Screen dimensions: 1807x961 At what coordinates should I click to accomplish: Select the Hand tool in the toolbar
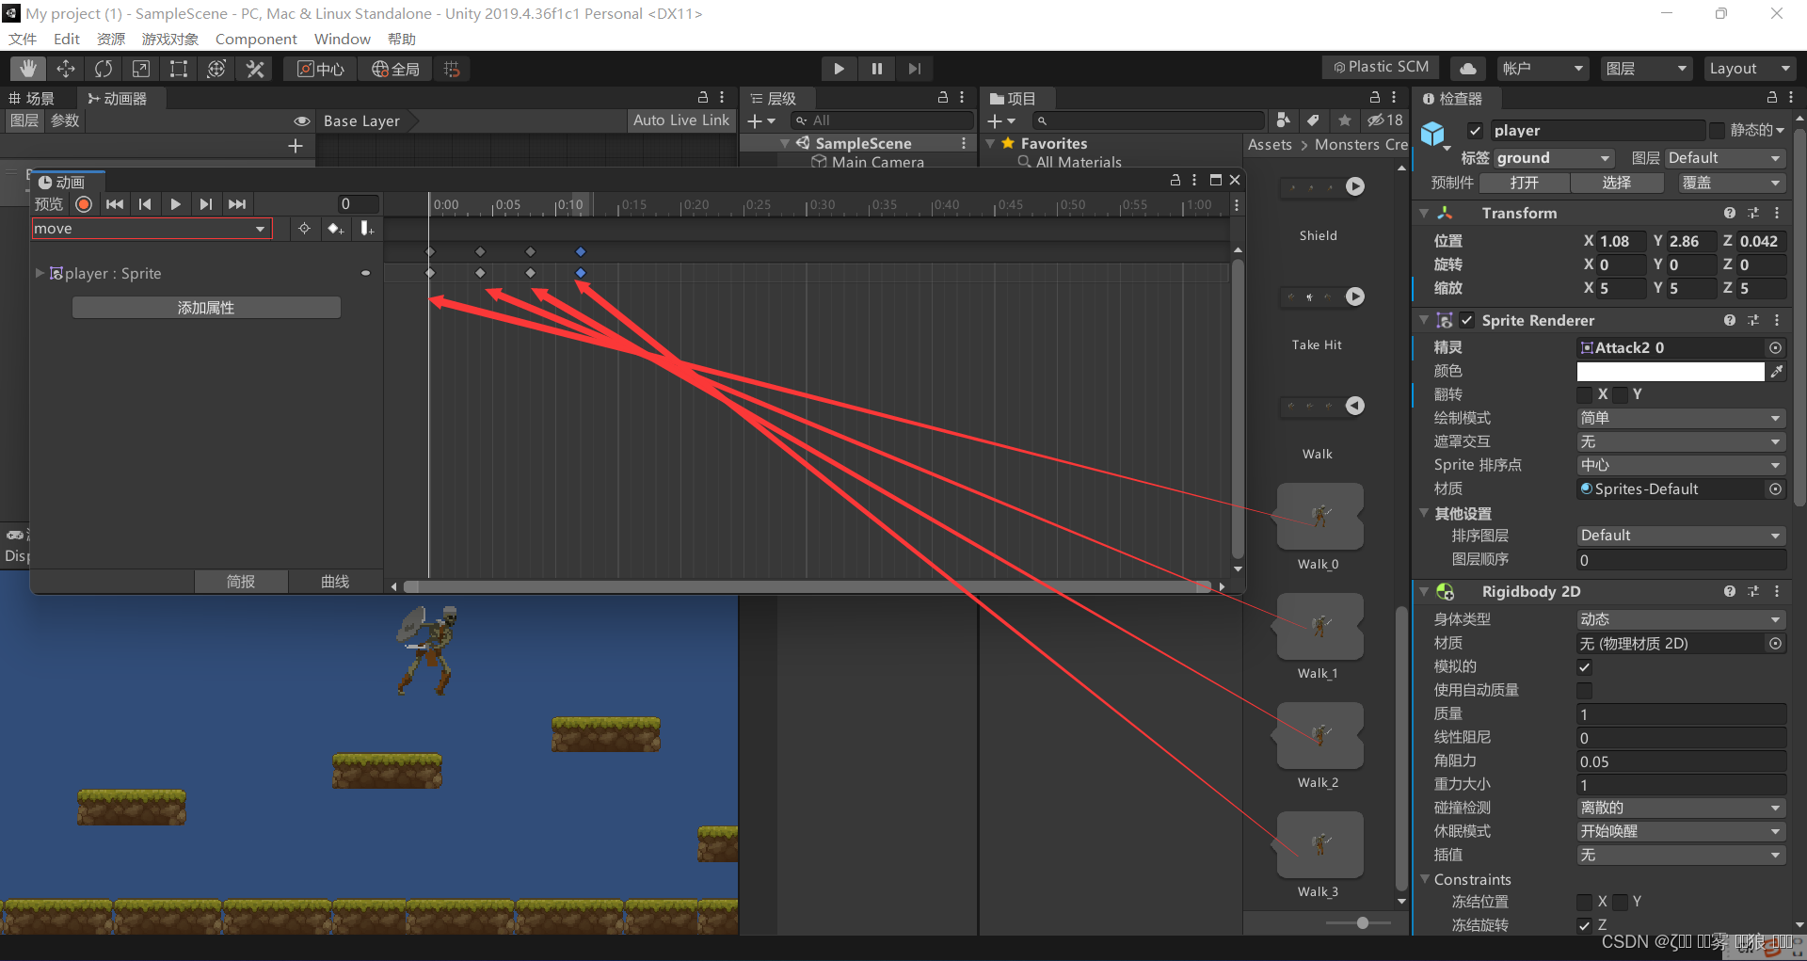[x=27, y=68]
